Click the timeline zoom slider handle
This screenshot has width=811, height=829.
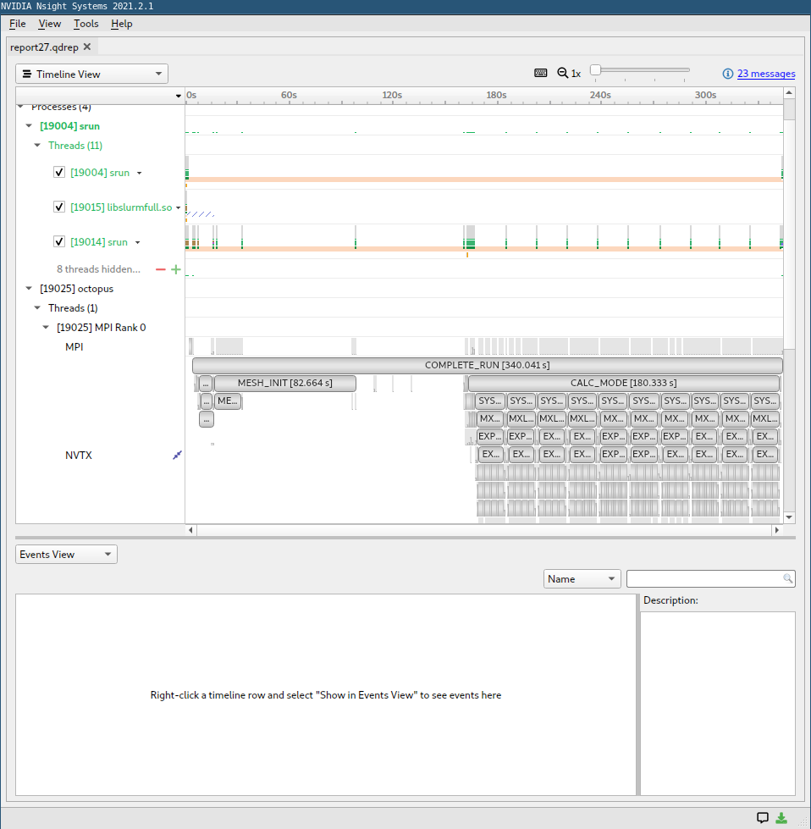(x=596, y=69)
